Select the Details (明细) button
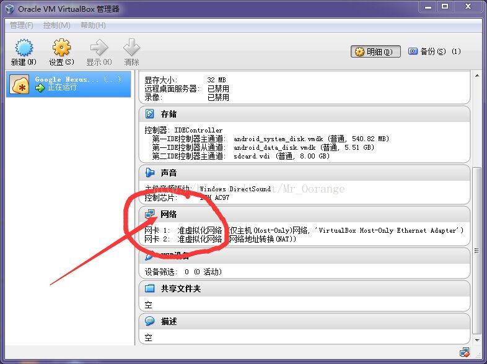Viewport: 487px width, 364px height. coord(375,51)
